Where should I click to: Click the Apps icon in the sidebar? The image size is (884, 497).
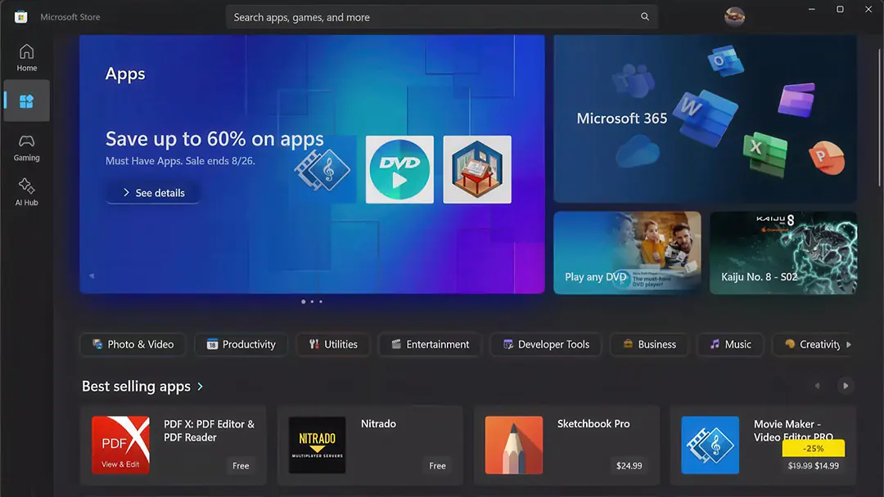[x=26, y=100]
